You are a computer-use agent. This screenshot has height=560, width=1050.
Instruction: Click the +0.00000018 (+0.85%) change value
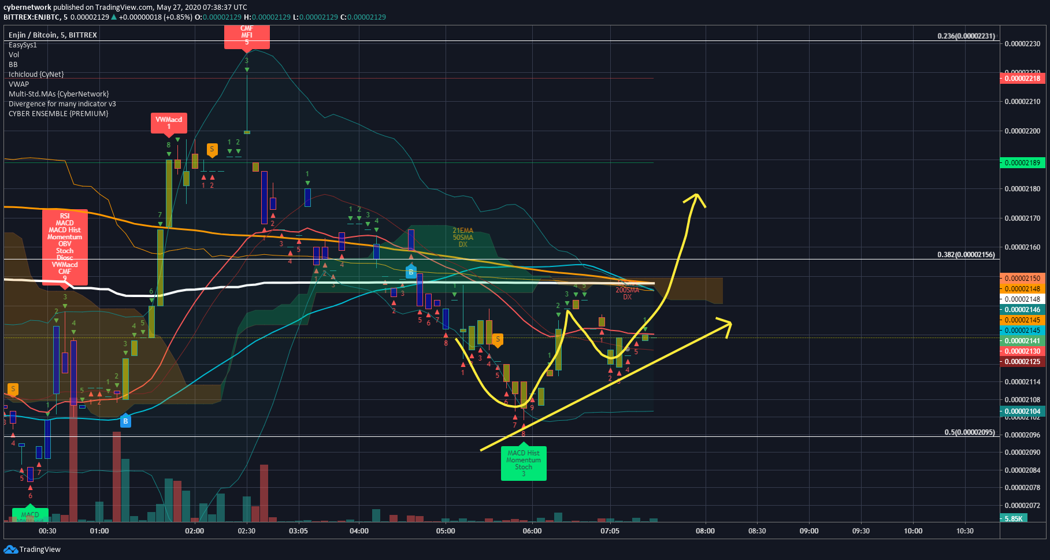click(155, 17)
